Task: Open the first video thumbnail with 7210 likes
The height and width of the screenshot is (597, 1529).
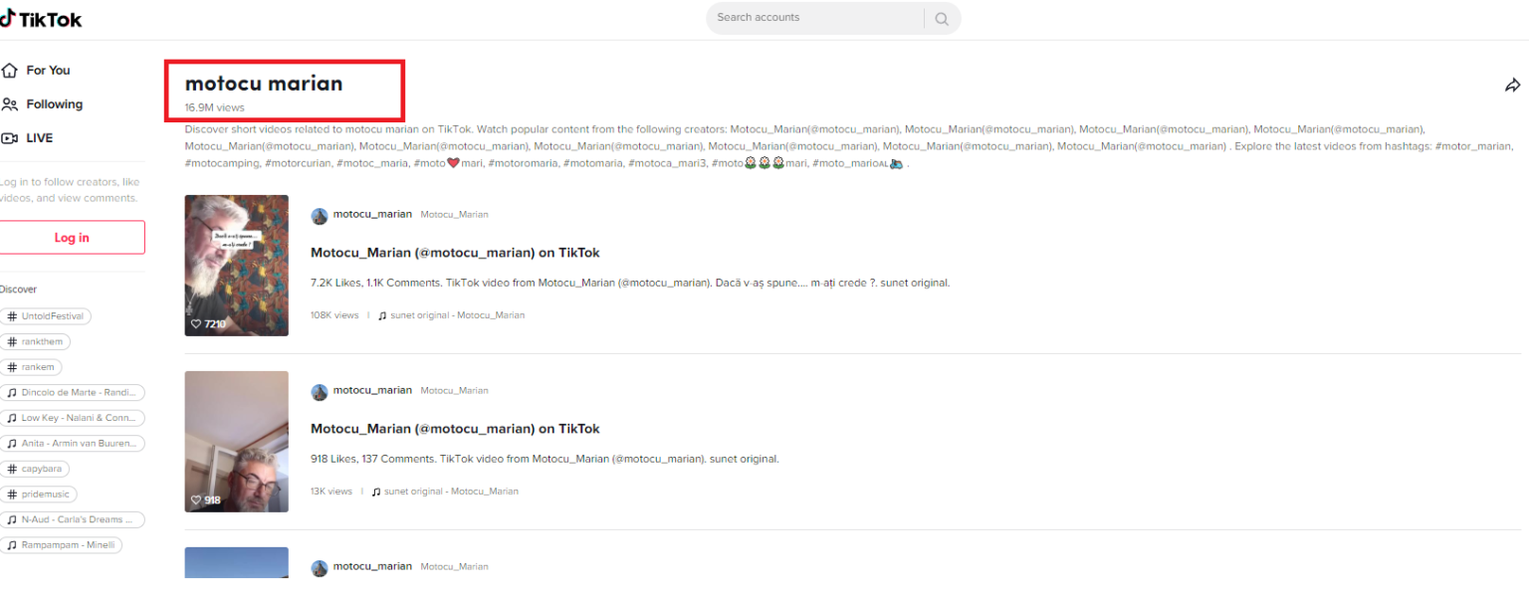Action: pos(236,265)
